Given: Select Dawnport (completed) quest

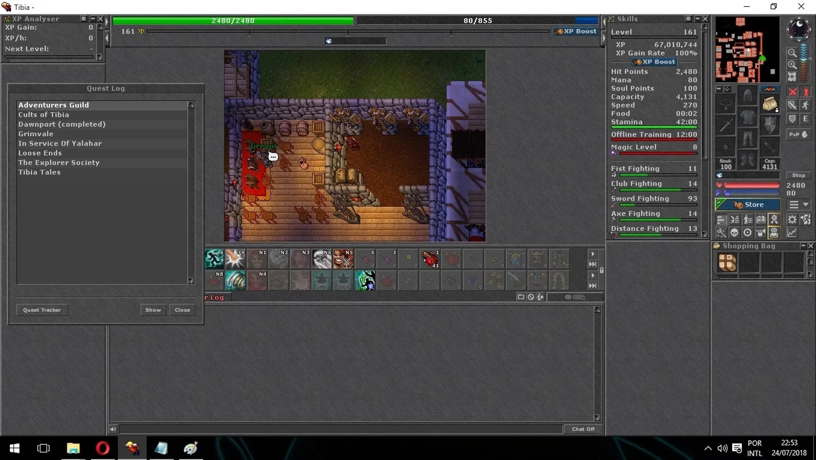Looking at the screenshot, I should click(x=103, y=124).
